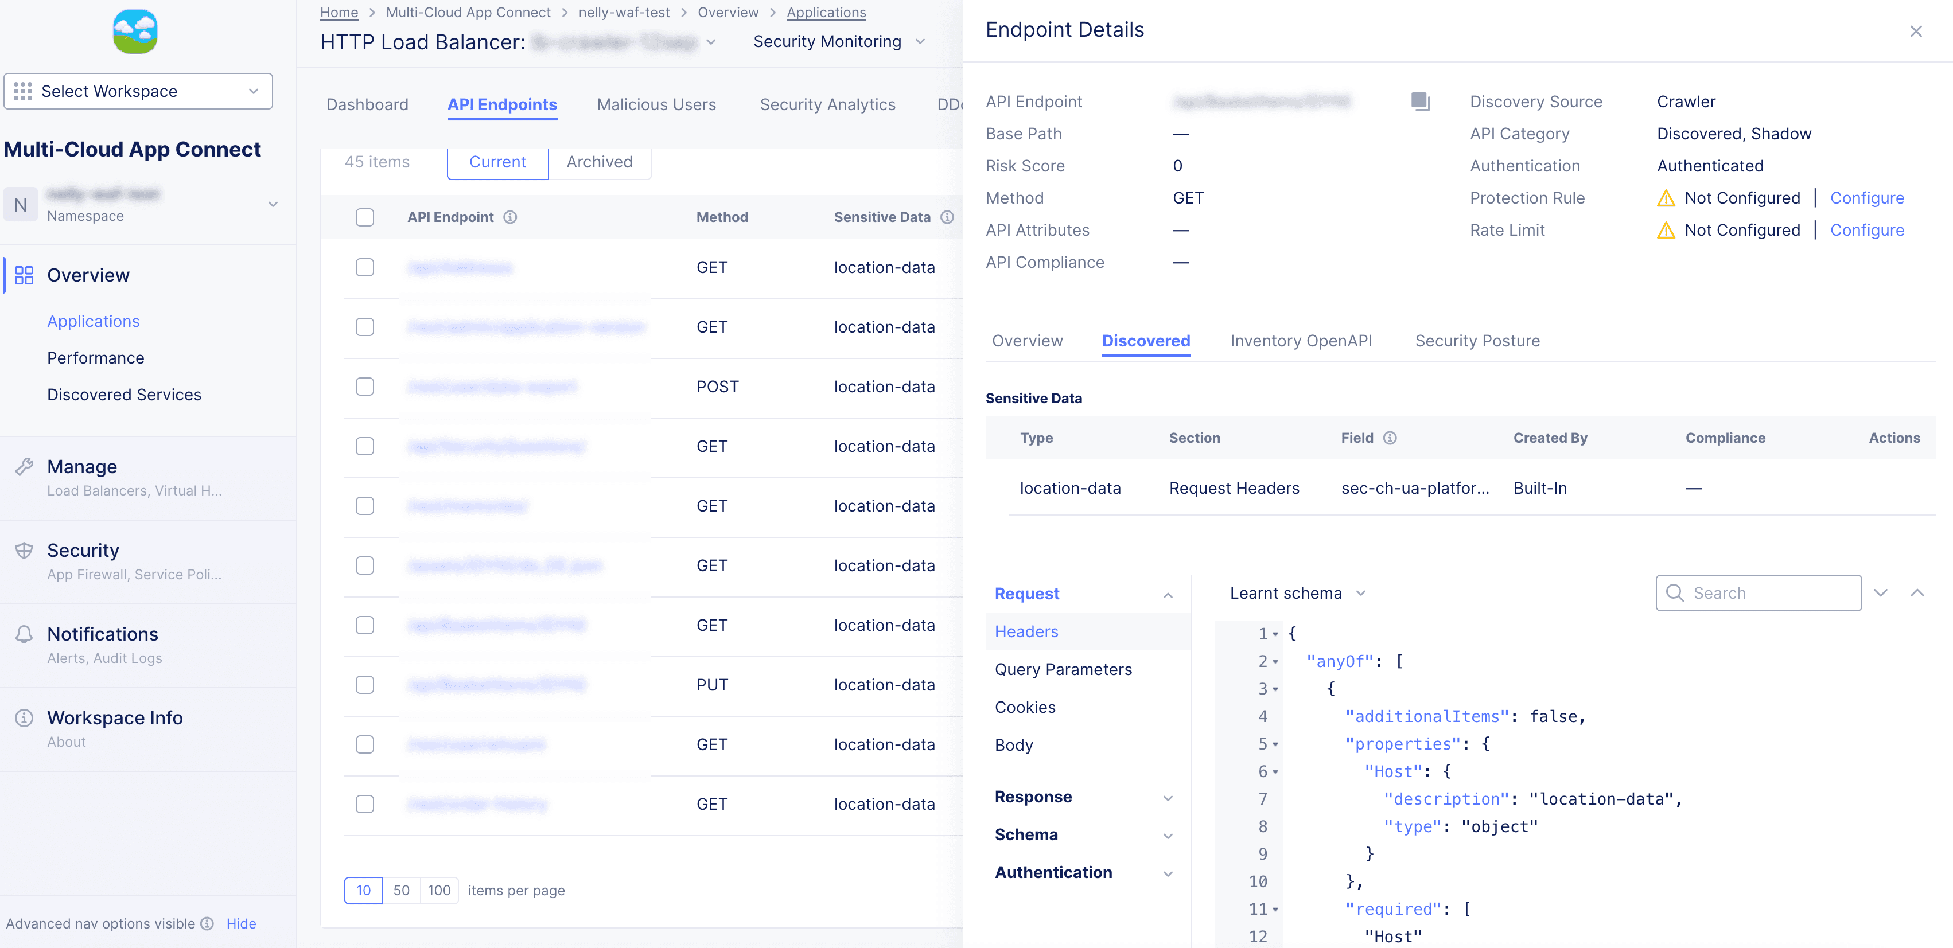Show the Archived endpoints list
1953x948 pixels.
599,161
